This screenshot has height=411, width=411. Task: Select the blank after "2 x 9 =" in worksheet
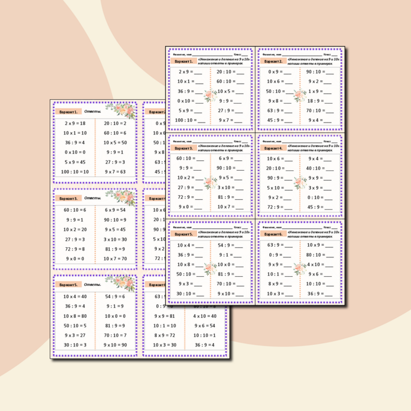[198, 71]
